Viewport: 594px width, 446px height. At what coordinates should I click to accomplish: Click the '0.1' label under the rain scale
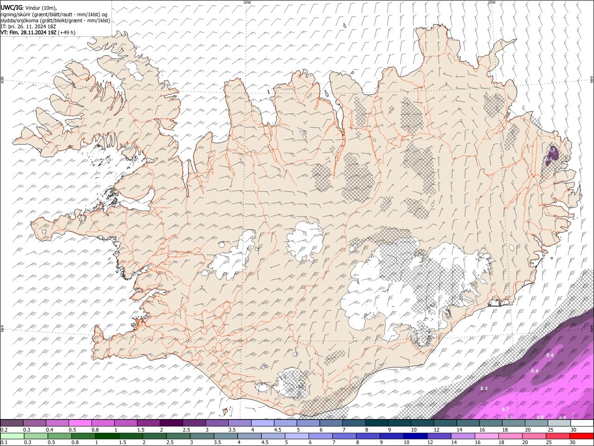point(4,443)
